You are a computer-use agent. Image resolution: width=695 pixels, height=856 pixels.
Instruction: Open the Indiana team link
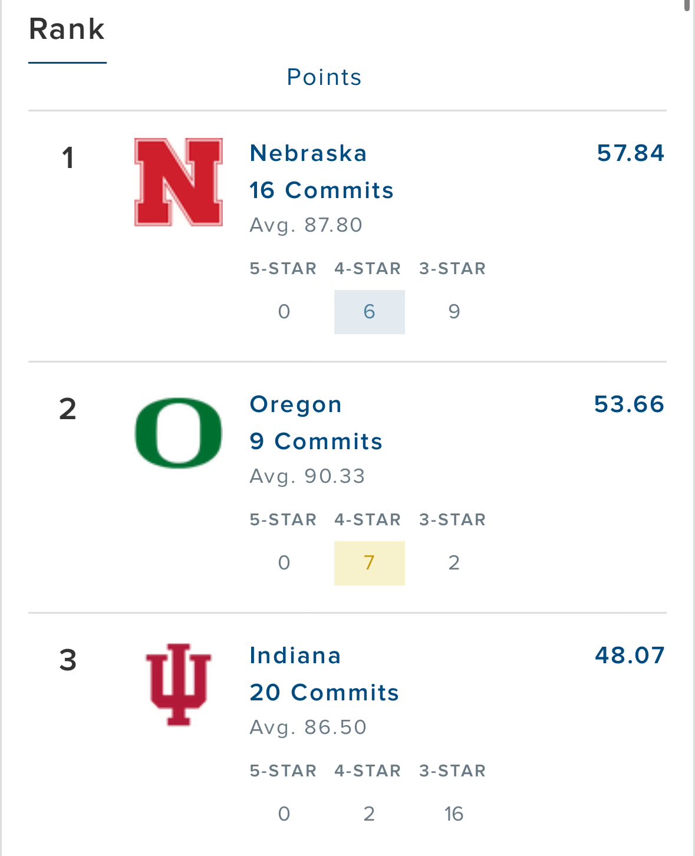[295, 656]
